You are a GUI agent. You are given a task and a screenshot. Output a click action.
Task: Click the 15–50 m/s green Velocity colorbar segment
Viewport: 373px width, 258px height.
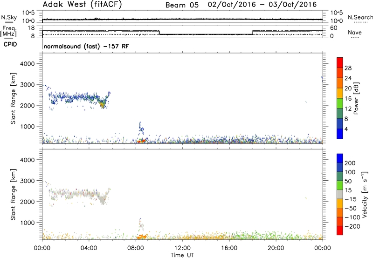340,185
